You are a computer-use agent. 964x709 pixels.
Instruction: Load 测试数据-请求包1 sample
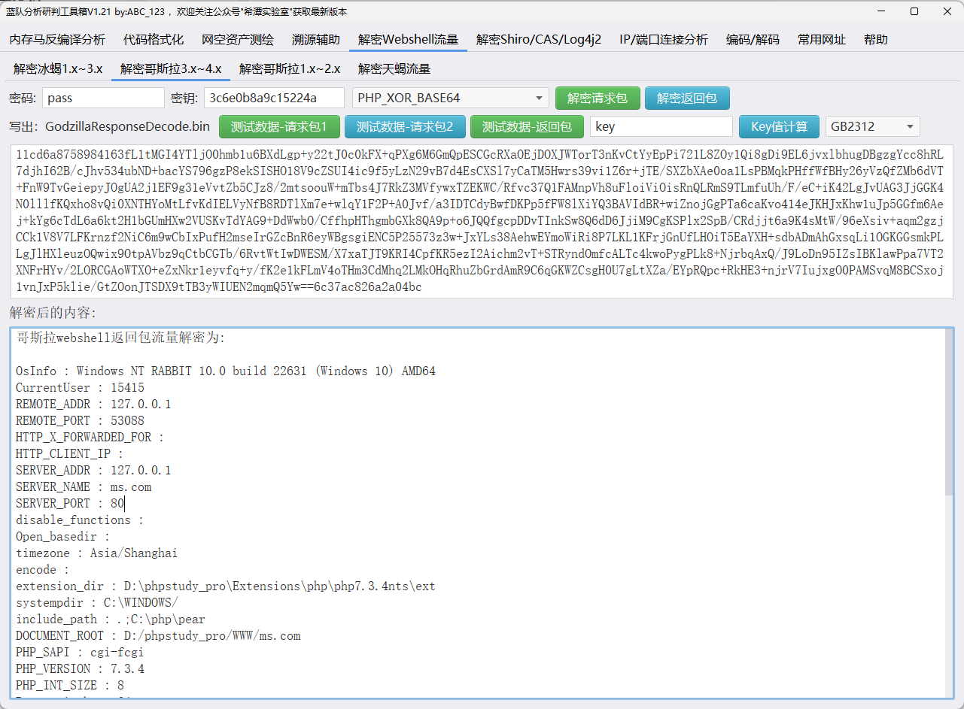point(279,127)
